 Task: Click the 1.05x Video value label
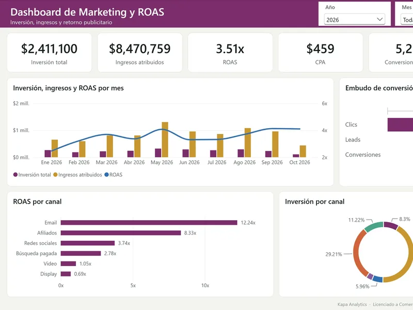(x=85, y=263)
